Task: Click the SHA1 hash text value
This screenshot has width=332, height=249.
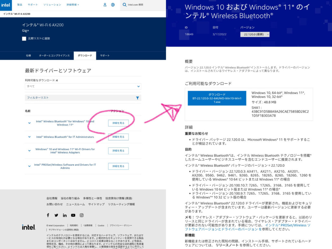Action: (x=280, y=113)
